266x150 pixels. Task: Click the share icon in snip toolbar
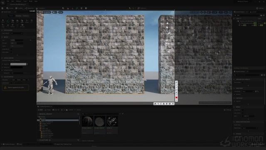[158, 104]
